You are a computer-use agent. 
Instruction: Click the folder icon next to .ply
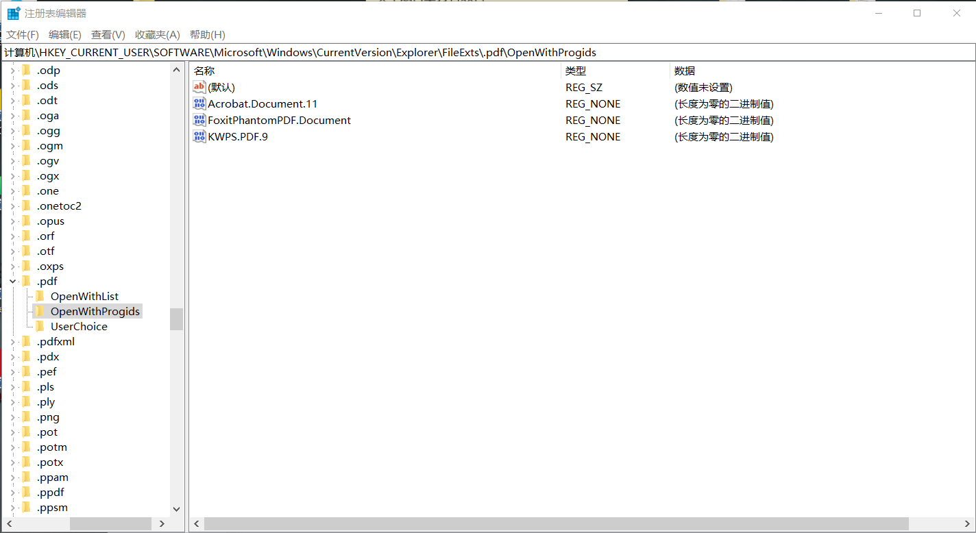pos(27,401)
